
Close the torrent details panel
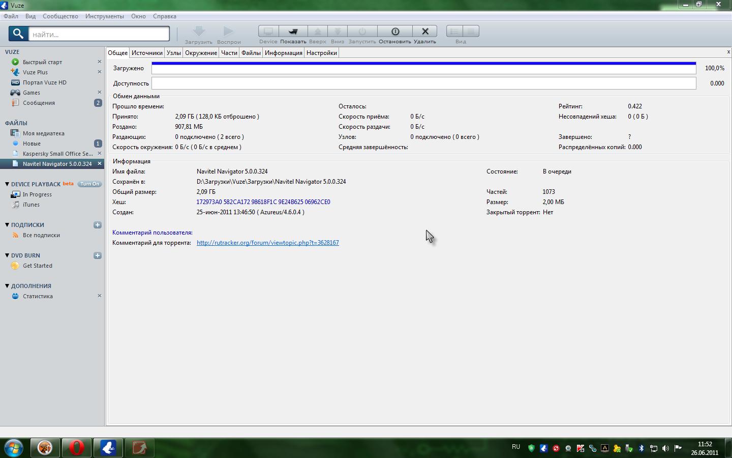click(728, 52)
